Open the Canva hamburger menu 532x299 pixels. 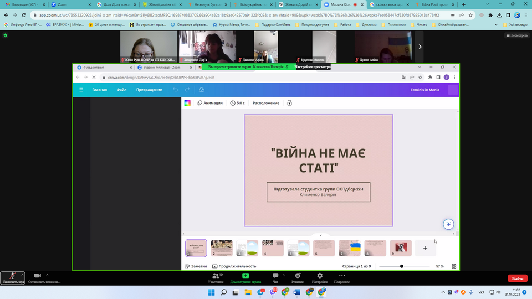81,90
